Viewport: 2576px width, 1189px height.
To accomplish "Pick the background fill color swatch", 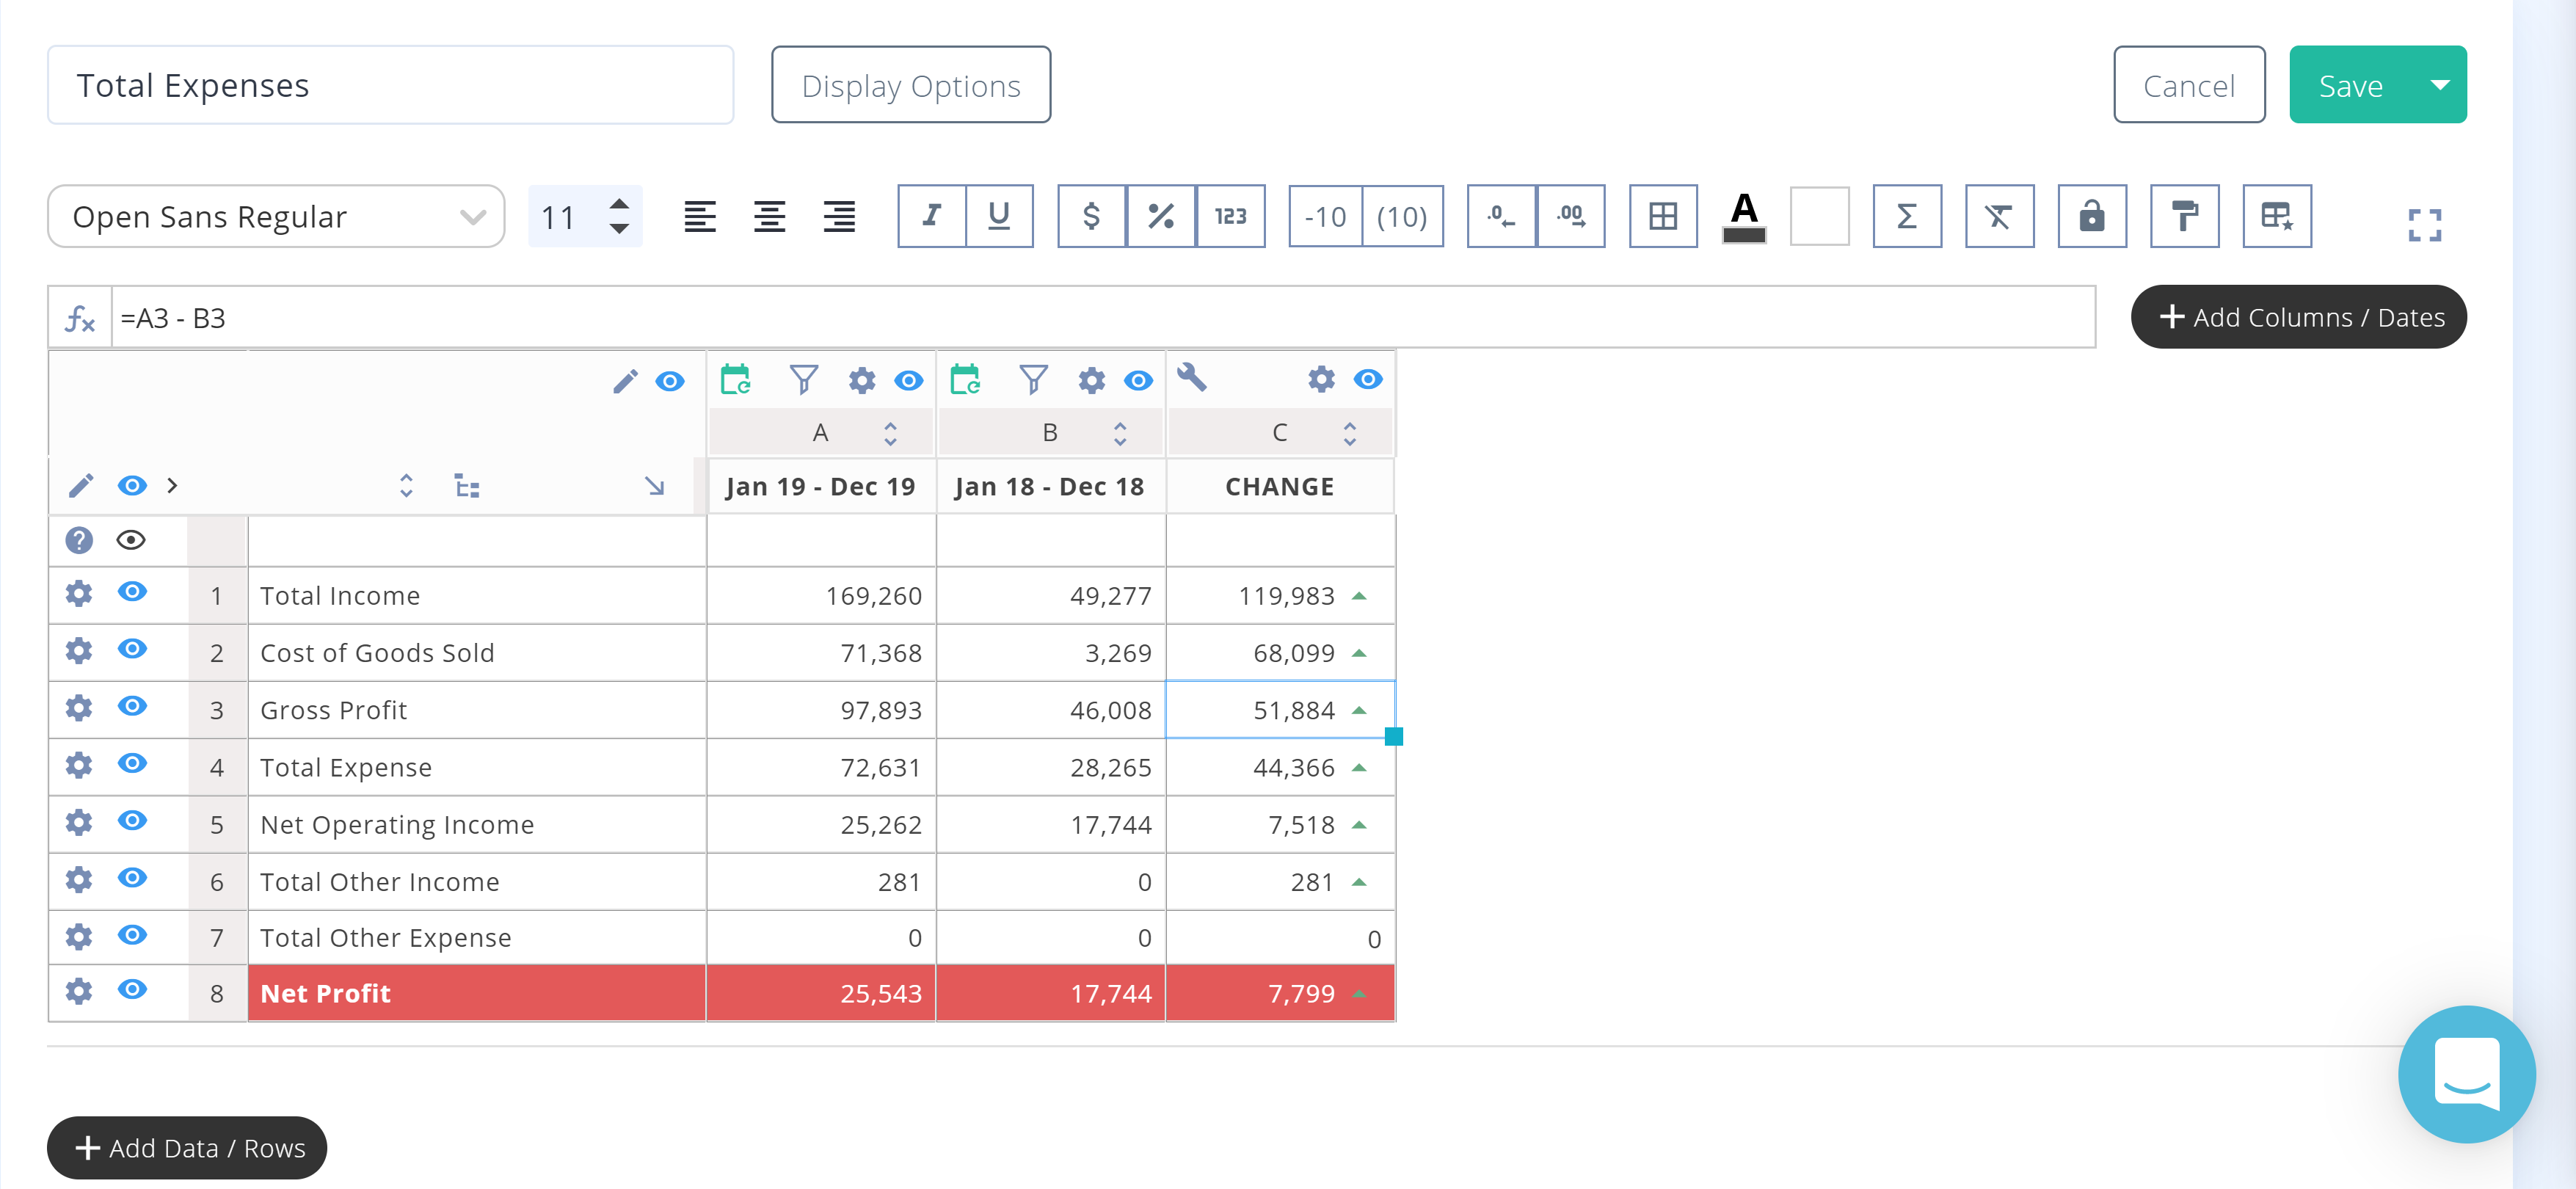I will (x=1819, y=216).
